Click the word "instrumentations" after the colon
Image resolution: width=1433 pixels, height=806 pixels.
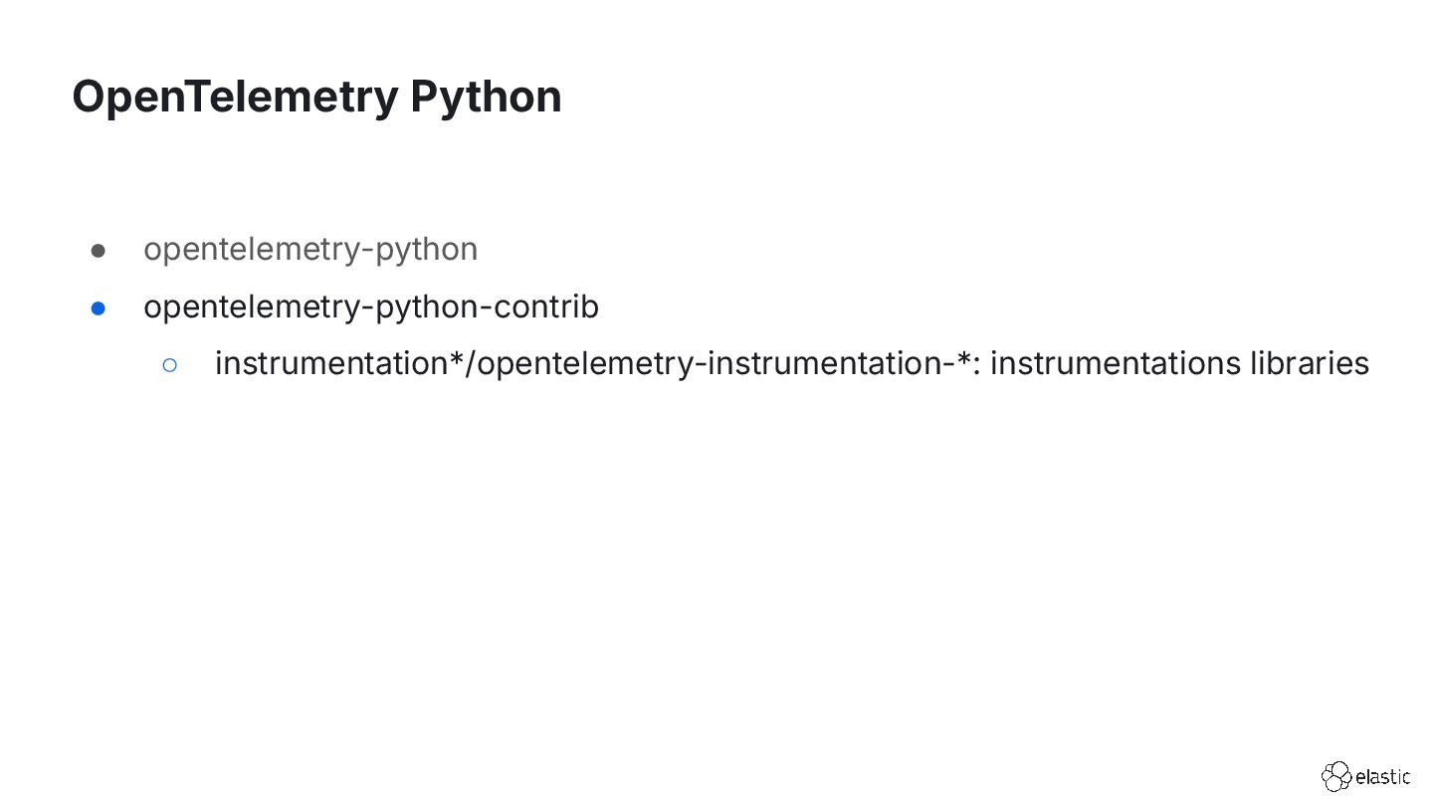[1116, 363]
